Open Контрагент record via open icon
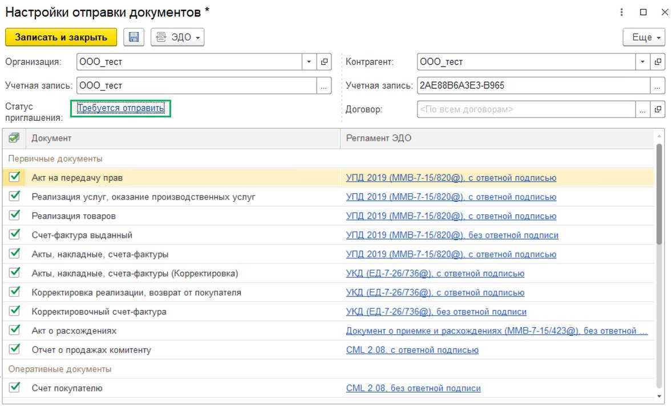This screenshot has width=672, height=408. tap(658, 62)
